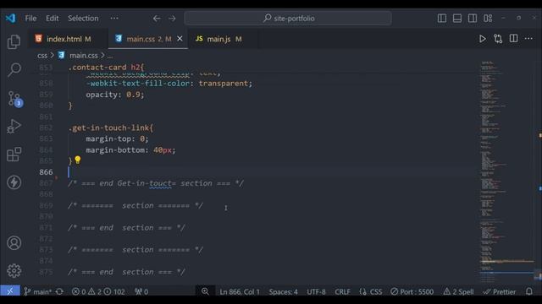Switch to the index.html tab
Image resolution: width=542 pixels, height=304 pixels.
click(x=68, y=39)
